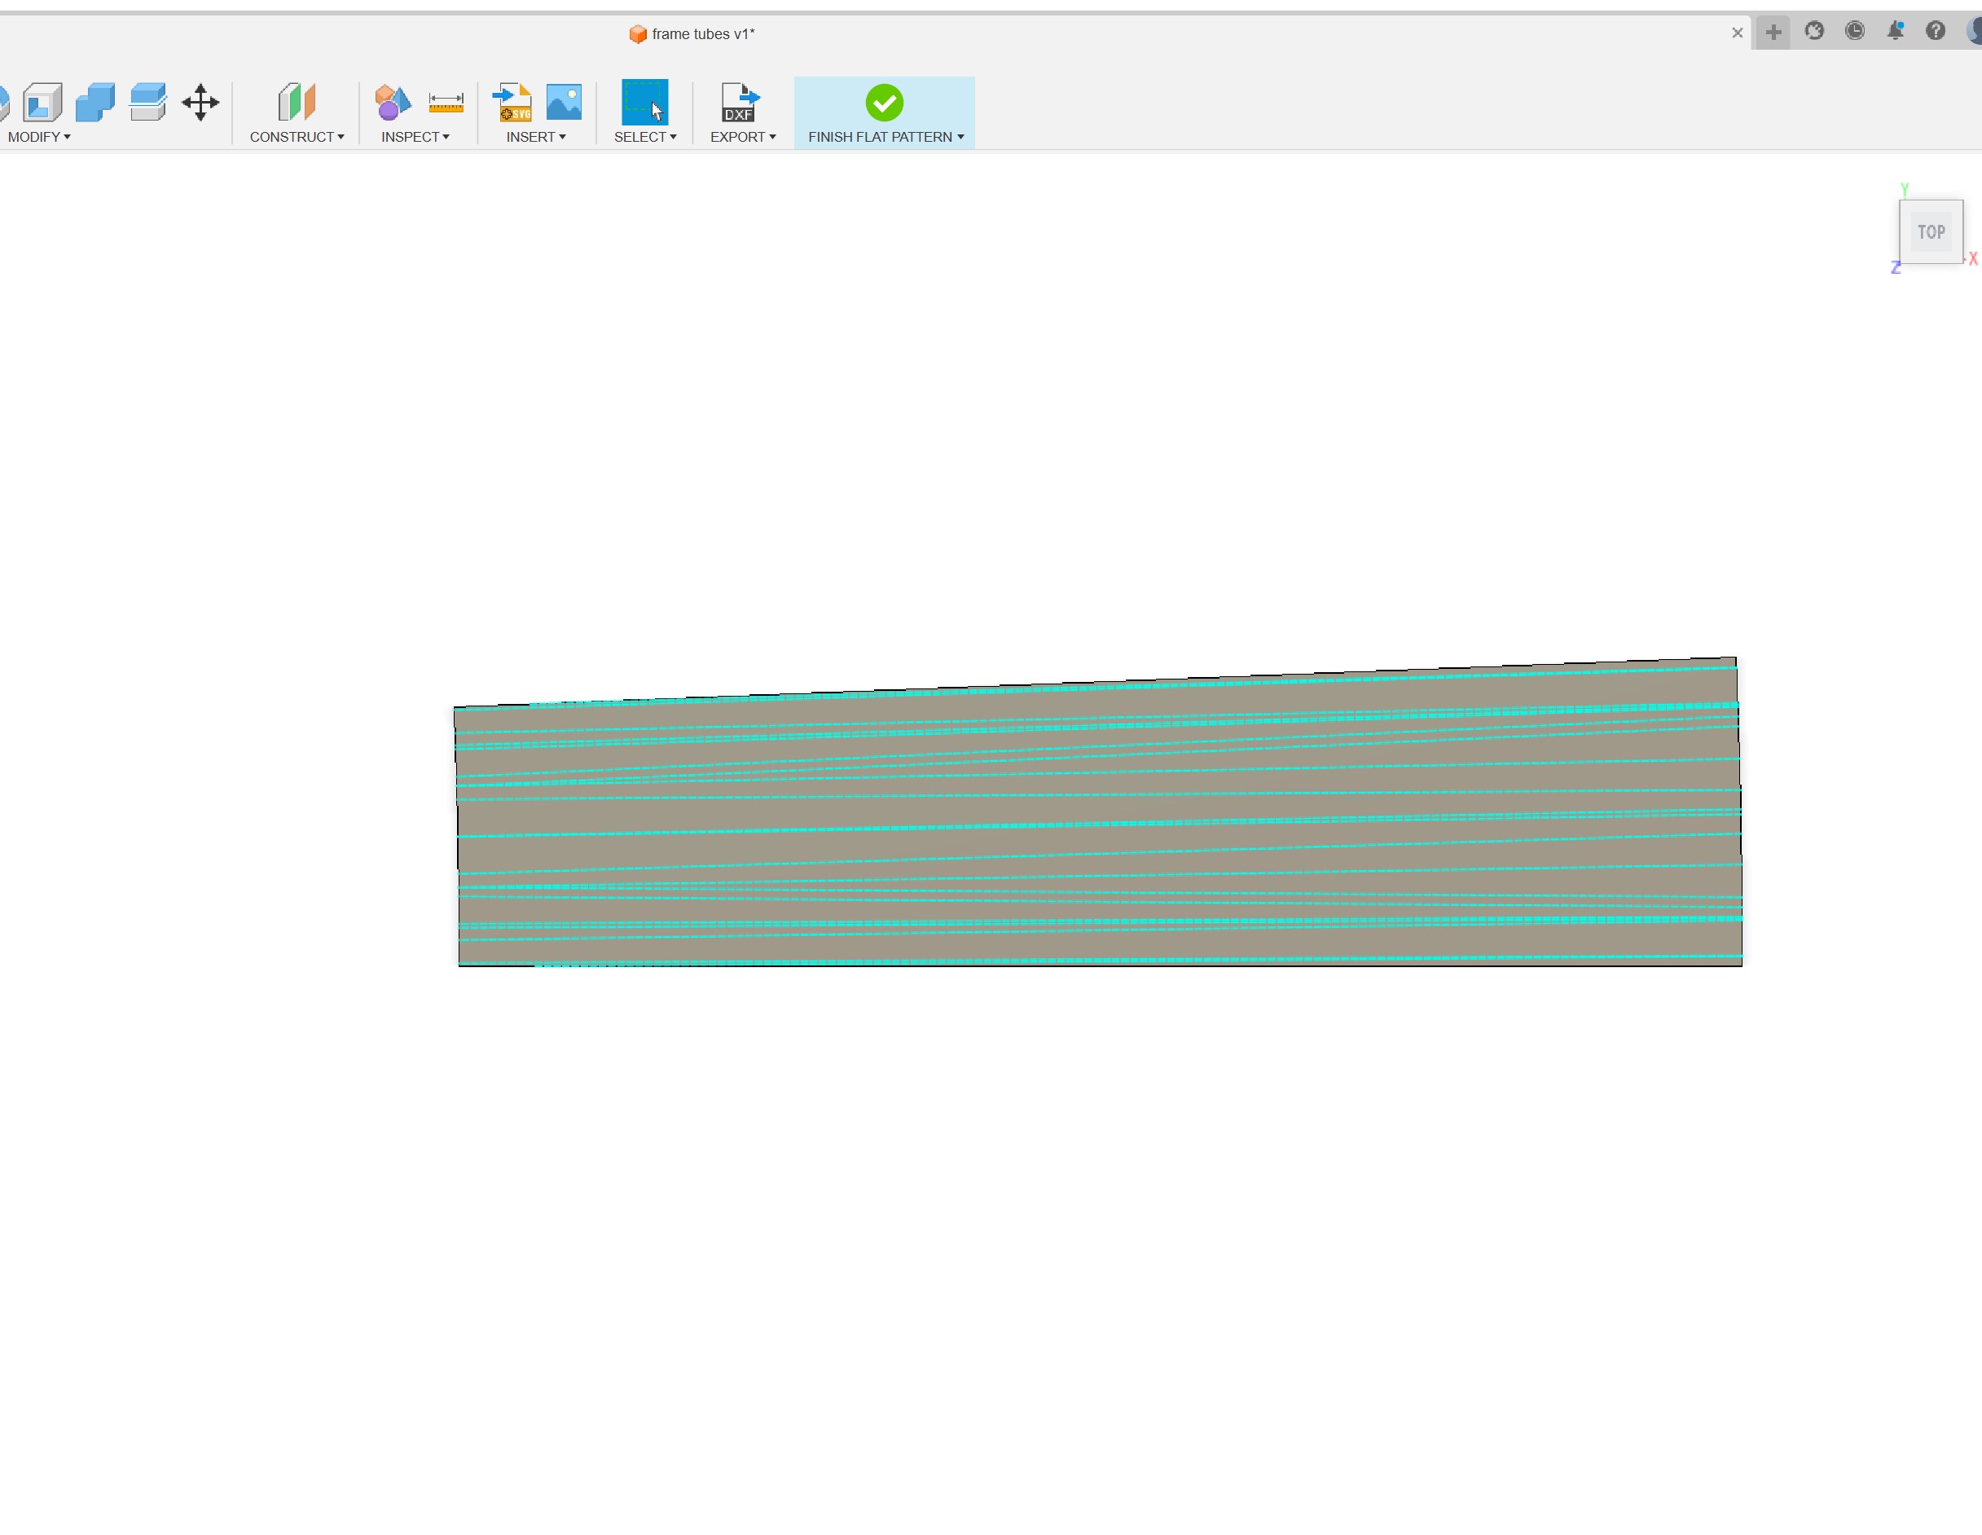The image size is (1982, 1535).
Task: Open a new document tab
Action: 1773,32
